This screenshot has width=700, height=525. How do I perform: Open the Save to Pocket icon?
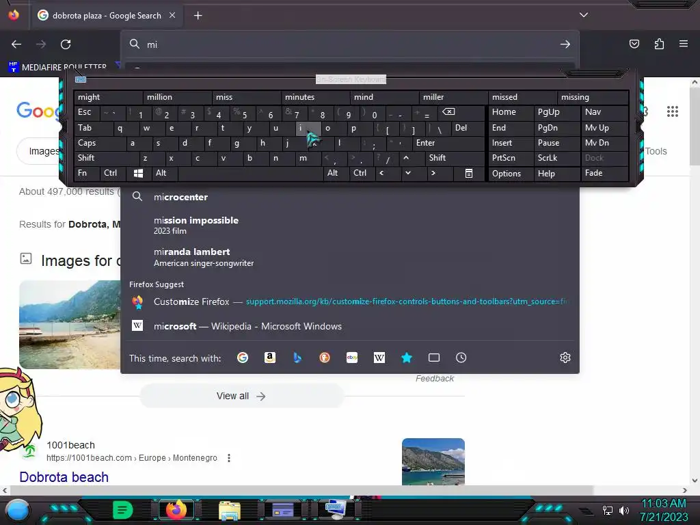point(634,44)
